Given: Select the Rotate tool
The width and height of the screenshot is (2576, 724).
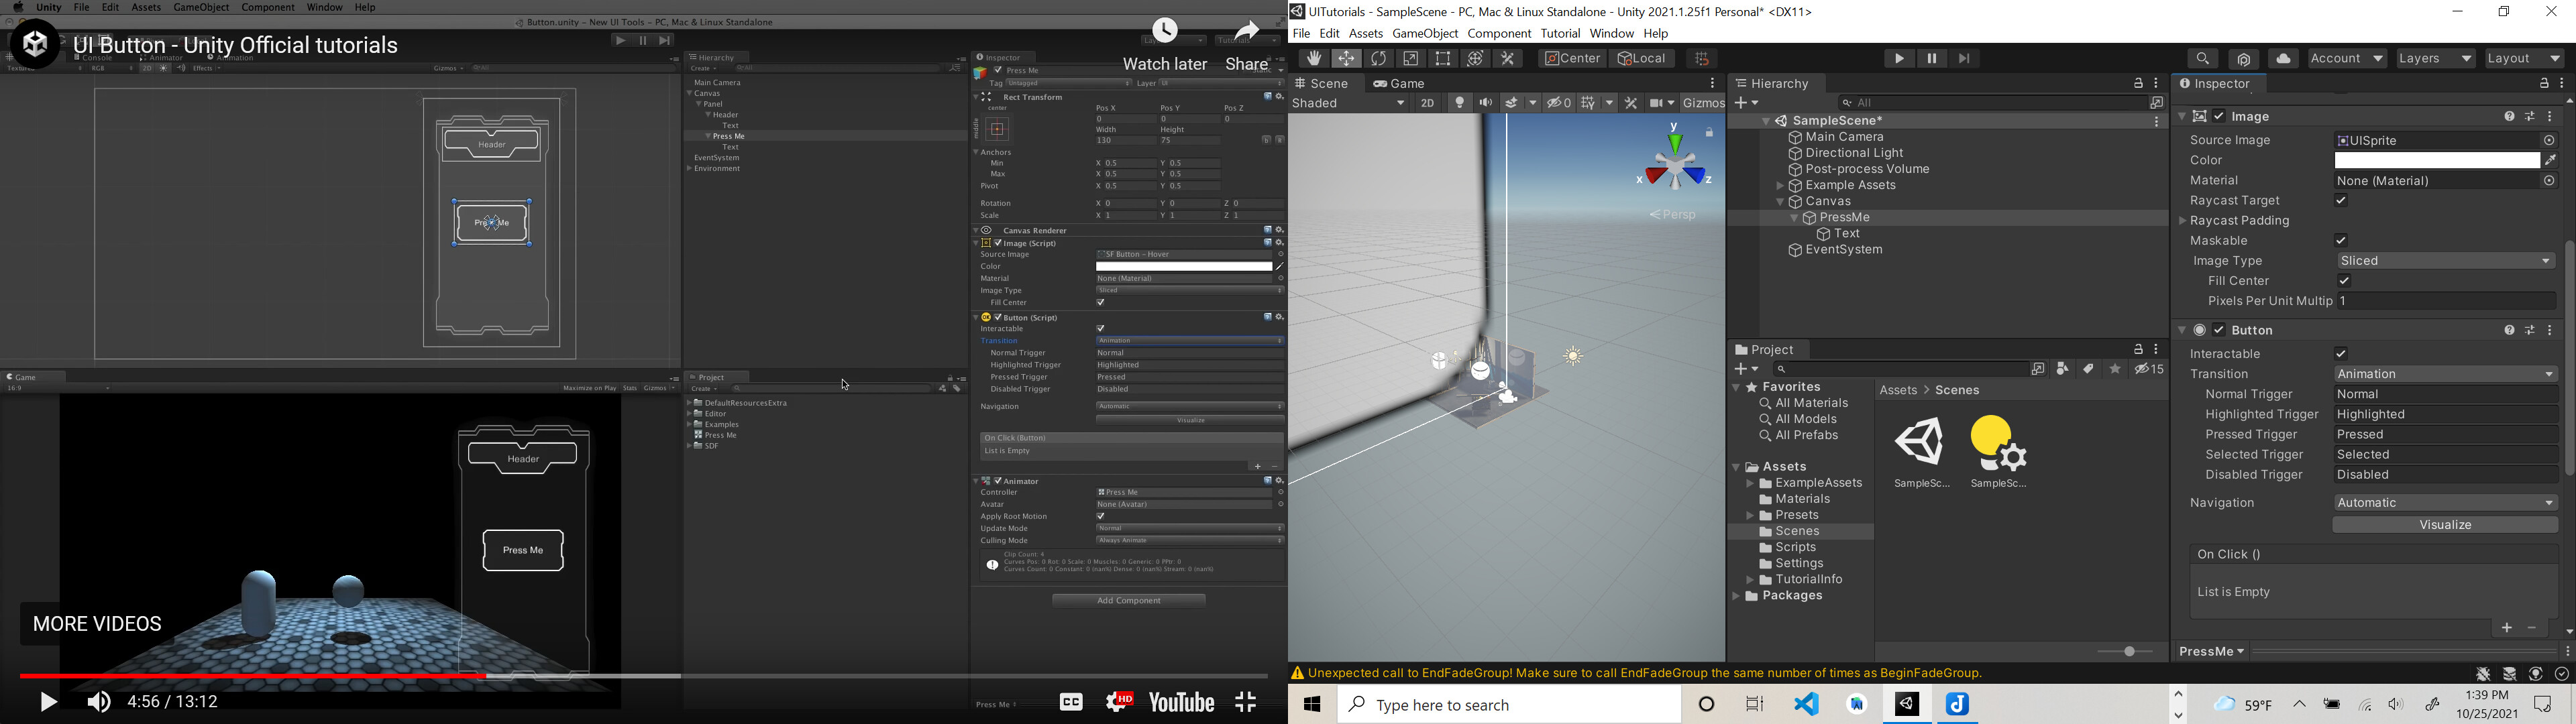Looking at the screenshot, I should pos(1379,58).
